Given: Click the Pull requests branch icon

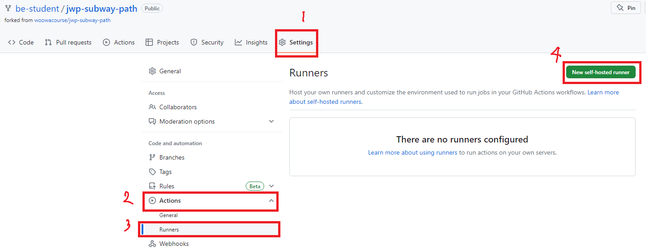Looking at the screenshot, I should click(48, 42).
